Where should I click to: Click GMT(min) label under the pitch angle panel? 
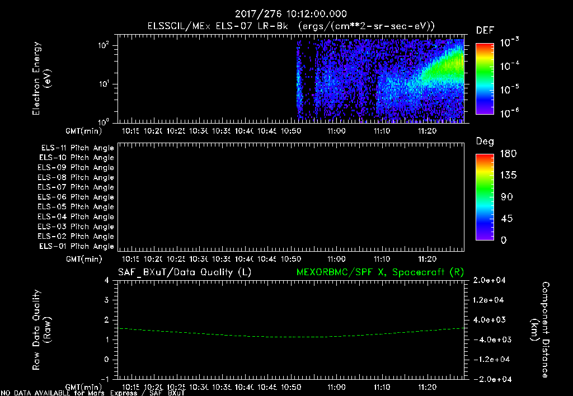point(84,259)
